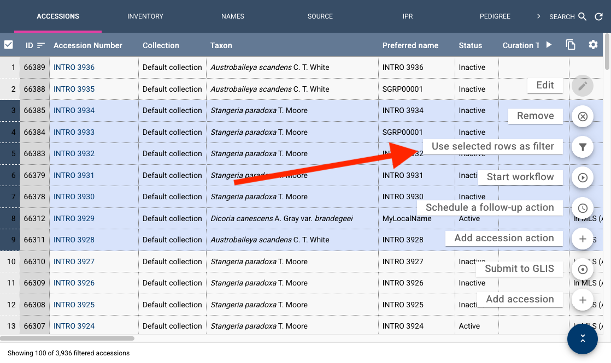Open accession link INTRO 3927
The image size is (611, 363).
coord(74,262)
